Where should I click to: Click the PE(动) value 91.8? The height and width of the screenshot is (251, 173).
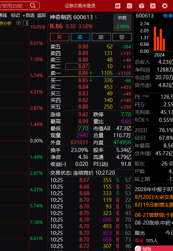coord(126,164)
